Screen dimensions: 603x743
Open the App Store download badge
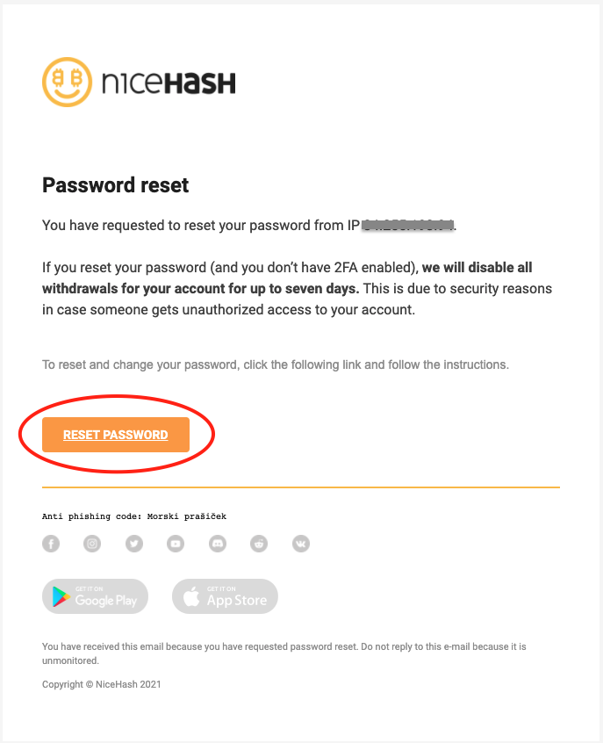coord(225,596)
